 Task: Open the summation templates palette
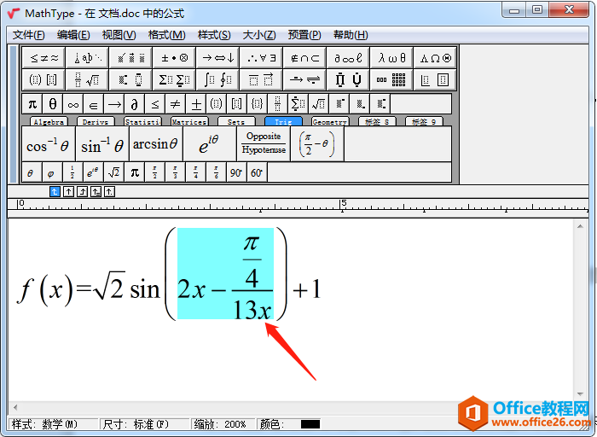coord(174,79)
